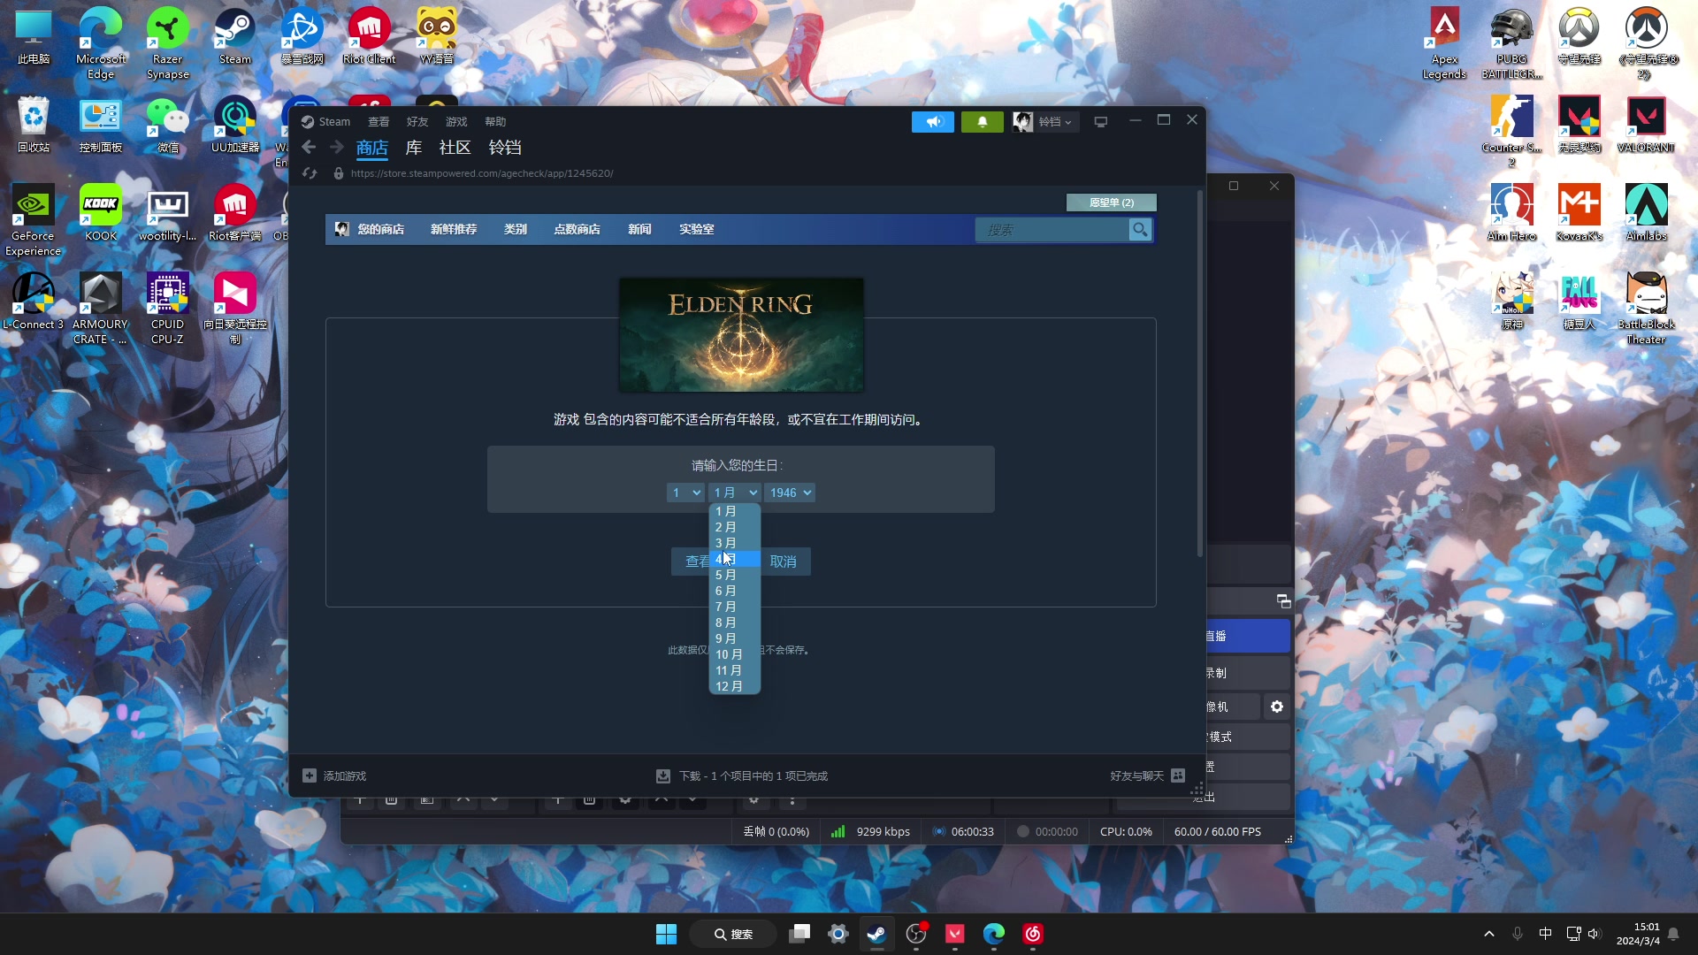The image size is (1698, 955).
Task: Open the 帮助 menu
Action: tap(495, 122)
